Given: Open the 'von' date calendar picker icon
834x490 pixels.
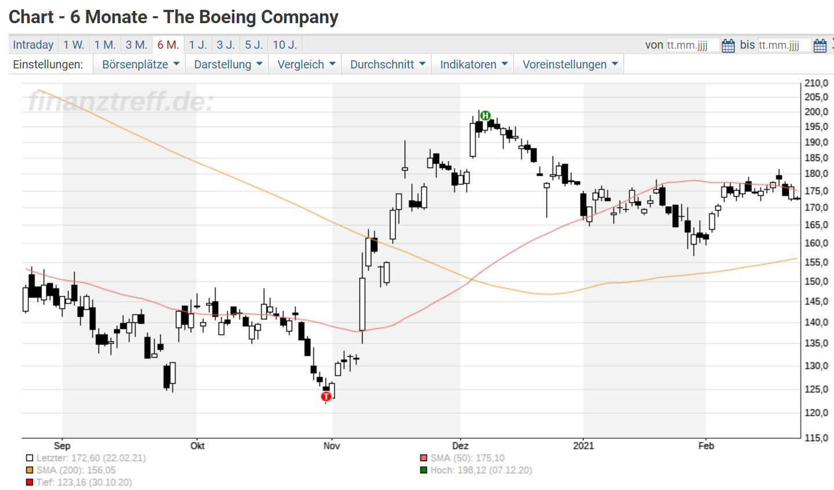Looking at the screenshot, I should 728,45.
